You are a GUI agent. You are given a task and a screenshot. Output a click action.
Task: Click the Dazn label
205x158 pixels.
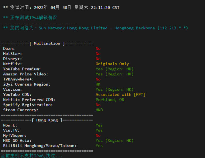coord(9,48)
